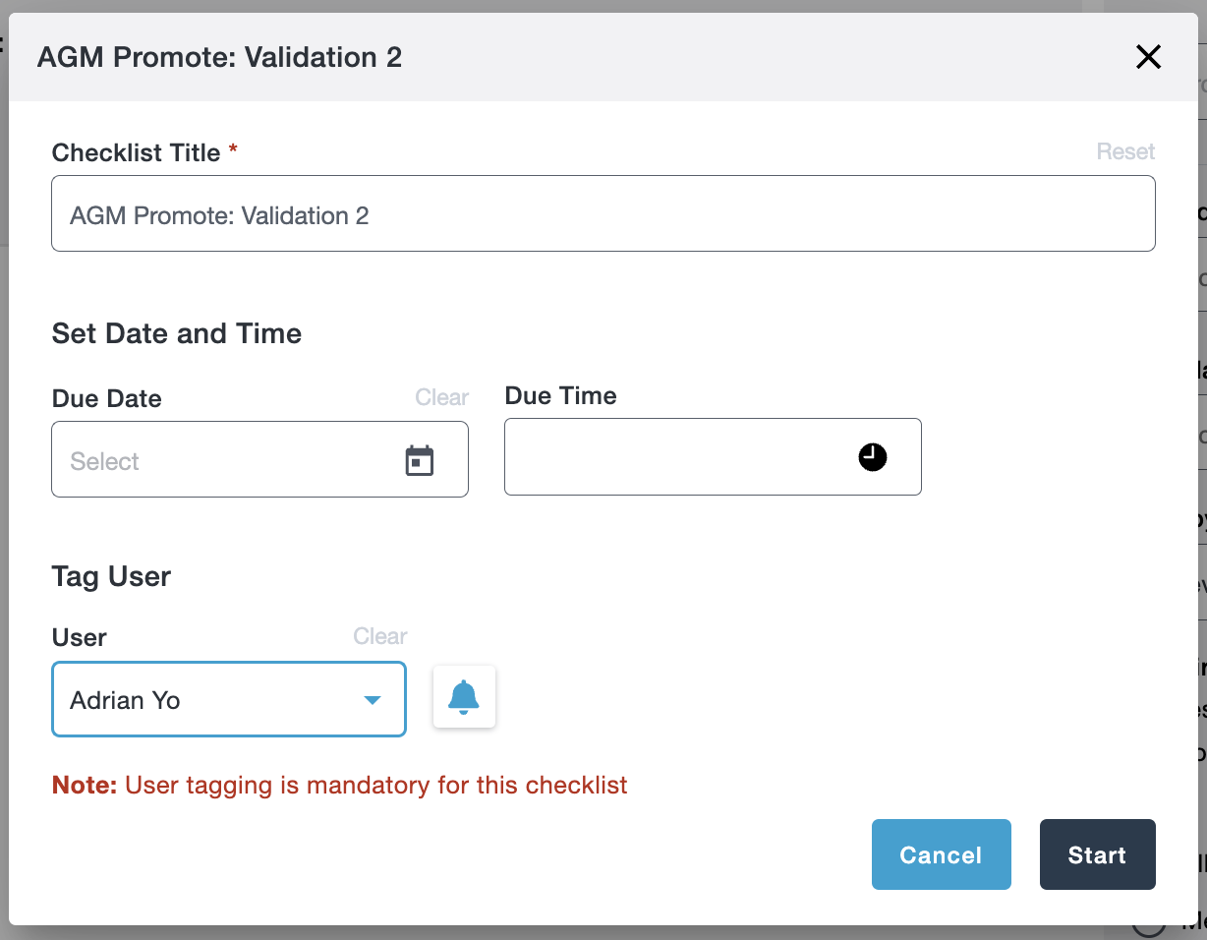Select the Adrian Yo user combo box

point(206,700)
